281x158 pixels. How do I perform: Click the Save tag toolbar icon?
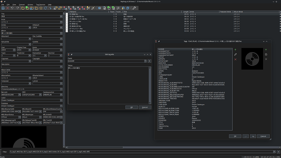click(3, 8)
